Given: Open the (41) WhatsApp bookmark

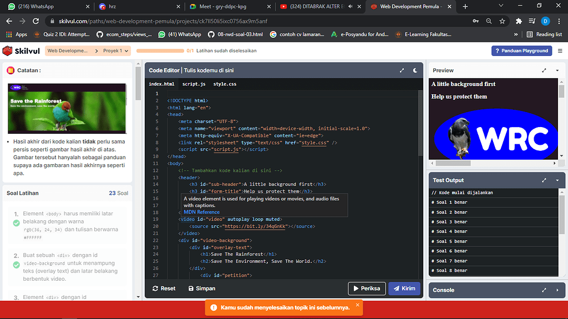Looking at the screenshot, I should coord(180,34).
